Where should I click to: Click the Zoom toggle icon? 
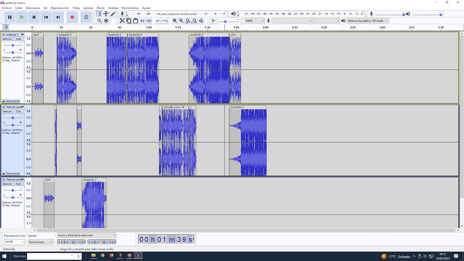(x=201, y=21)
